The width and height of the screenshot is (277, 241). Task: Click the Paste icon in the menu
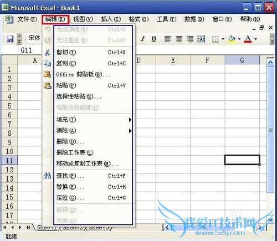coord(47,85)
